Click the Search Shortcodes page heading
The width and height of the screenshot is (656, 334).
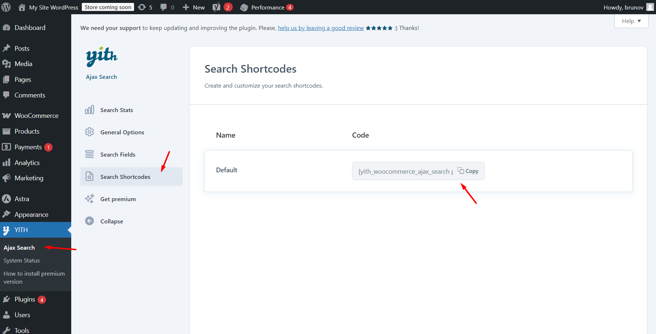tap(250, 69)
